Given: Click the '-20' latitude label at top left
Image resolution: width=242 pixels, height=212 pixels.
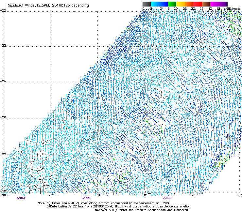Looking at the screenshot, I should point(3,11).
